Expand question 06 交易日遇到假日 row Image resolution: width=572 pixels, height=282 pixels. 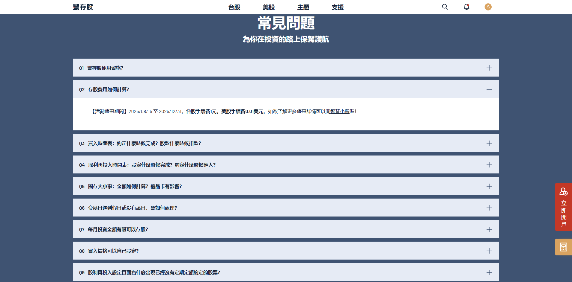tap(489, 208)
